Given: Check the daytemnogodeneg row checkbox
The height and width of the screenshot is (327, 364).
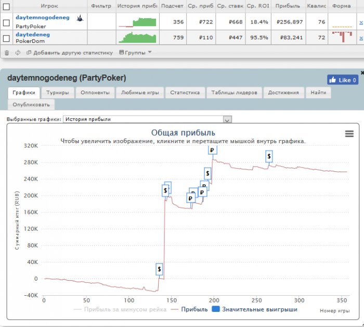Looking at the screenshot, I should tap(6, 22).
